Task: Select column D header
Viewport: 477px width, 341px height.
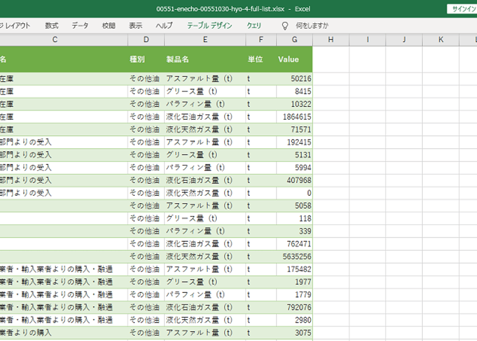Action: click(x=146, y=40)
